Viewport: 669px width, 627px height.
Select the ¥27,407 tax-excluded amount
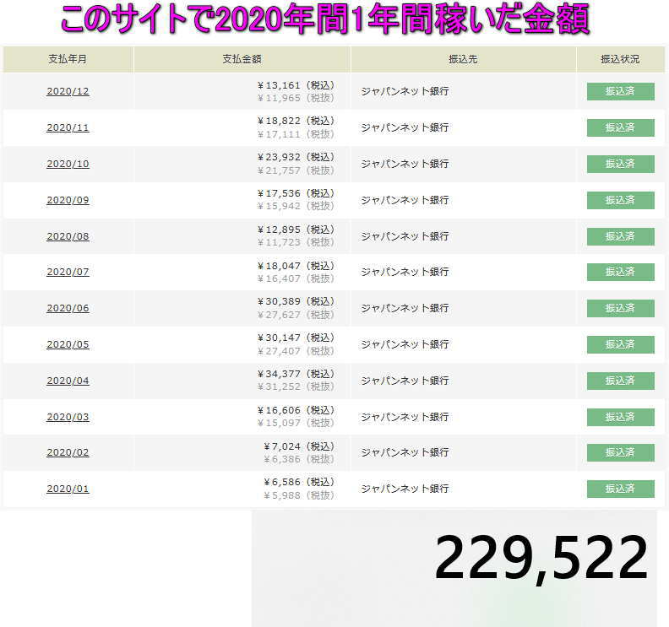coord(296,351)
